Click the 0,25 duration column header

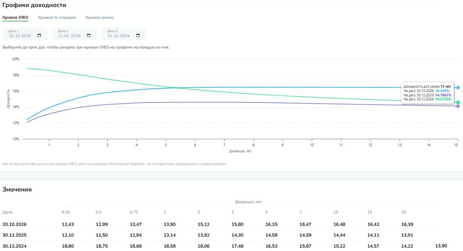pyautogui.click(x=66, y=212)
